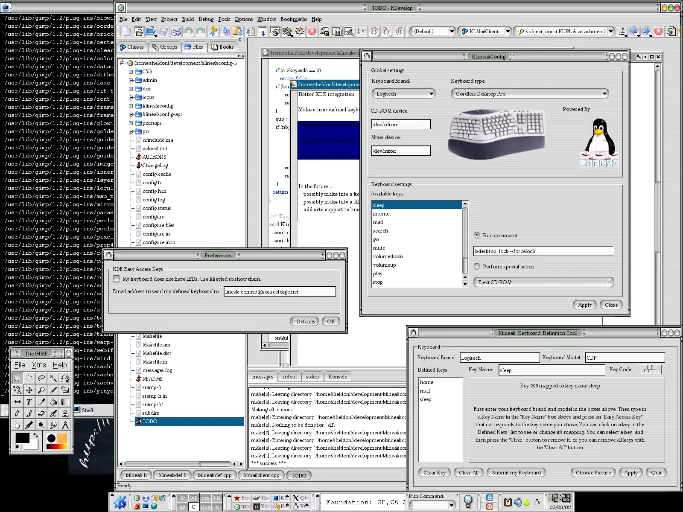Screen dimensions: 683x512
Task: Click GIMP active pattern swatch
Action: point(62,439)
